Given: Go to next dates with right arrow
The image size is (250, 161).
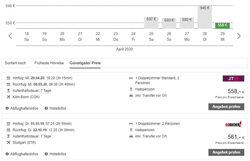Looking at the screenshot, I should tap(239, 36).
